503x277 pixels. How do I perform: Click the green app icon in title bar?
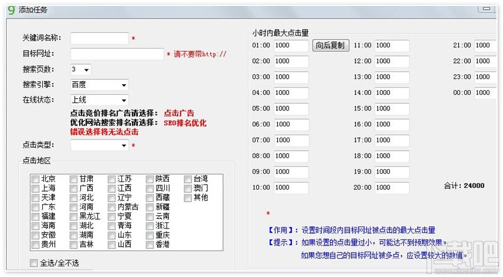point(11,10)
